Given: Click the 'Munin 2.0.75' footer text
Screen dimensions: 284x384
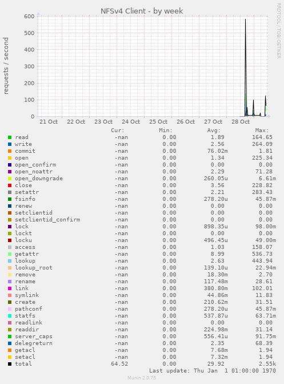Looking at the screenshot, I should coord(142,378).
